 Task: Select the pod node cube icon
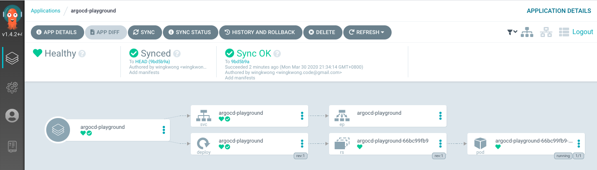(480, 144)
